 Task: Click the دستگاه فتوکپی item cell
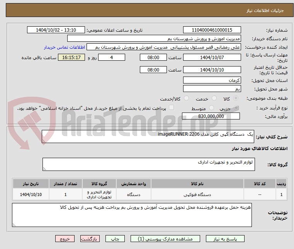click(197, 194)
